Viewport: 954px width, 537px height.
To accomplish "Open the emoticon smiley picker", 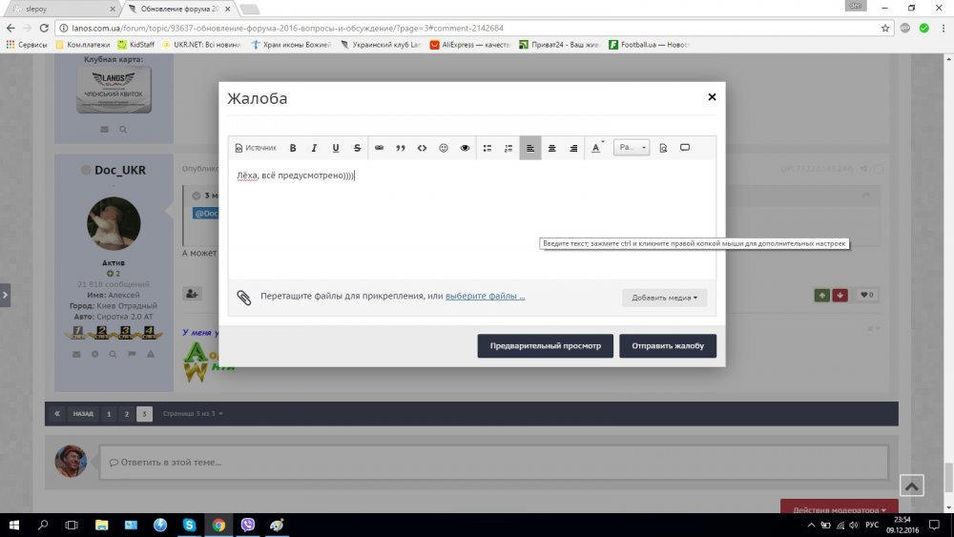I will point(444,148).
